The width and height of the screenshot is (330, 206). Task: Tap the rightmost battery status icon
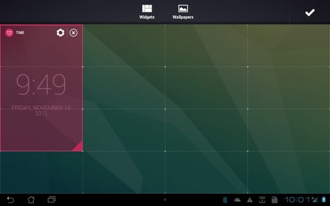click(x=324, y=199)
